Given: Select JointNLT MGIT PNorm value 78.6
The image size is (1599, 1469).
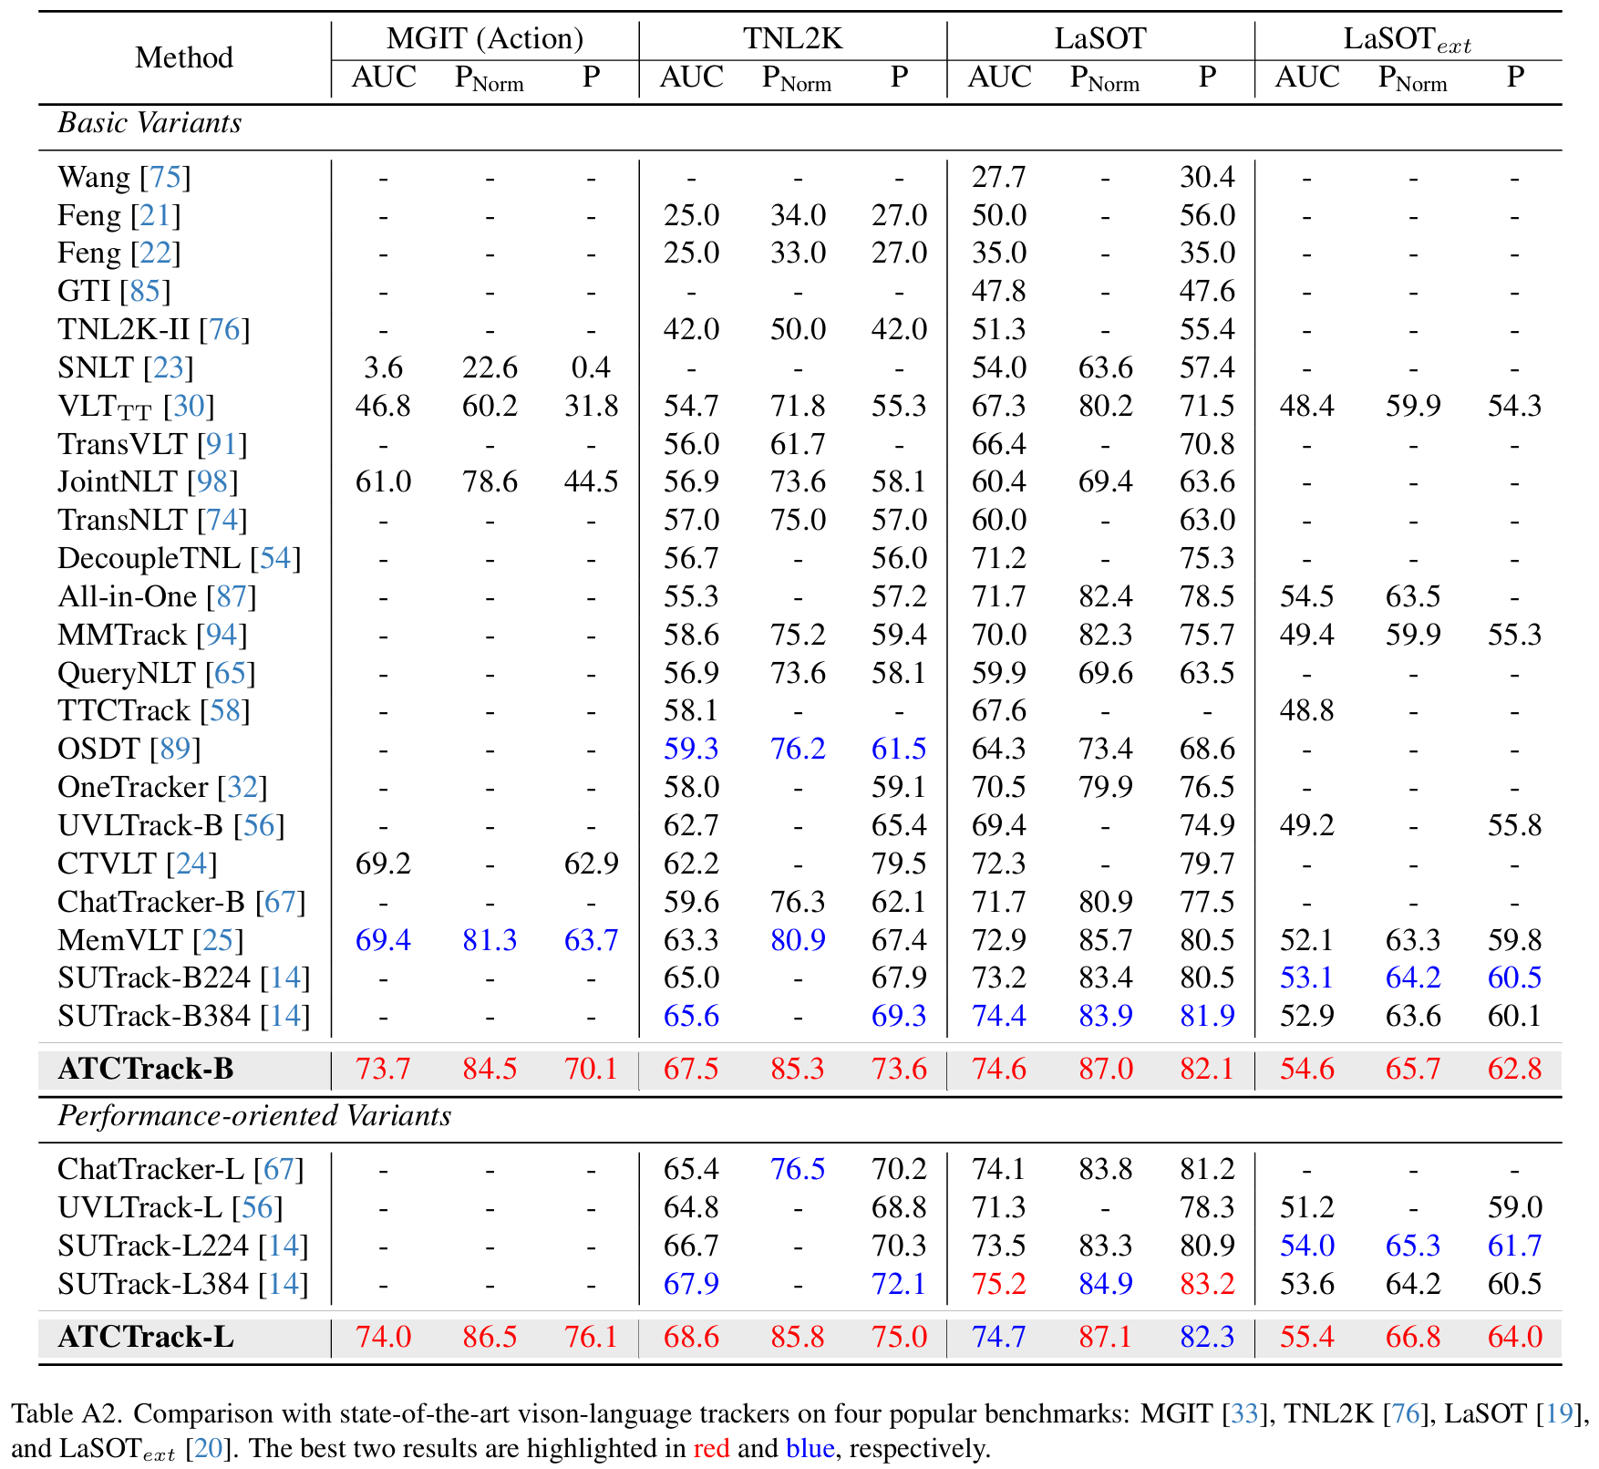Looking at the screenshot, I should [490, 481].
